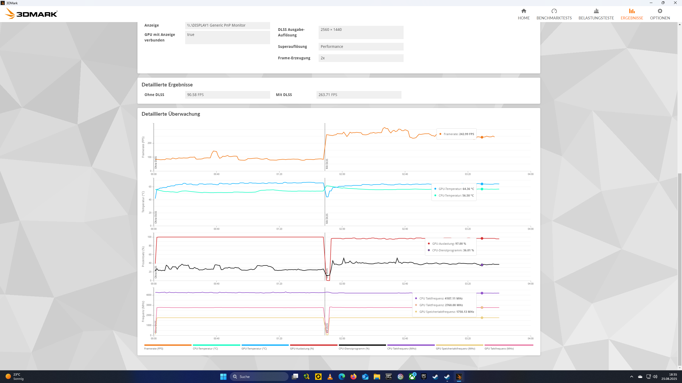Select the Mit DLSS FPS value field
The height and width of the screenshot is (383, 682).
[x=359, y=95]
